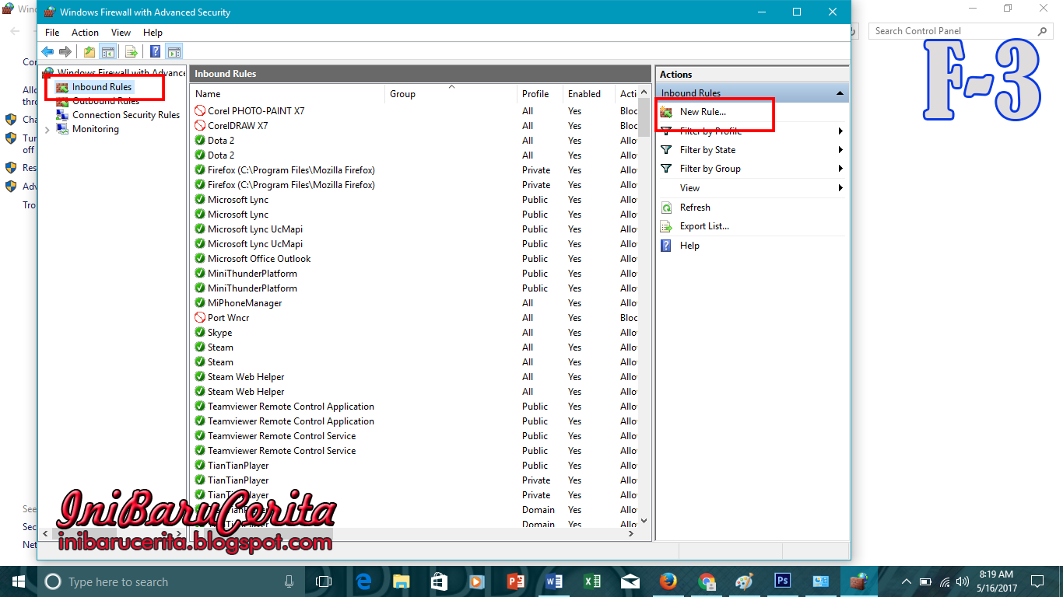The height and width of the screenshot is (597, 1063).
Task: Click the Up One Level folder icon
Action: [89, 51]
